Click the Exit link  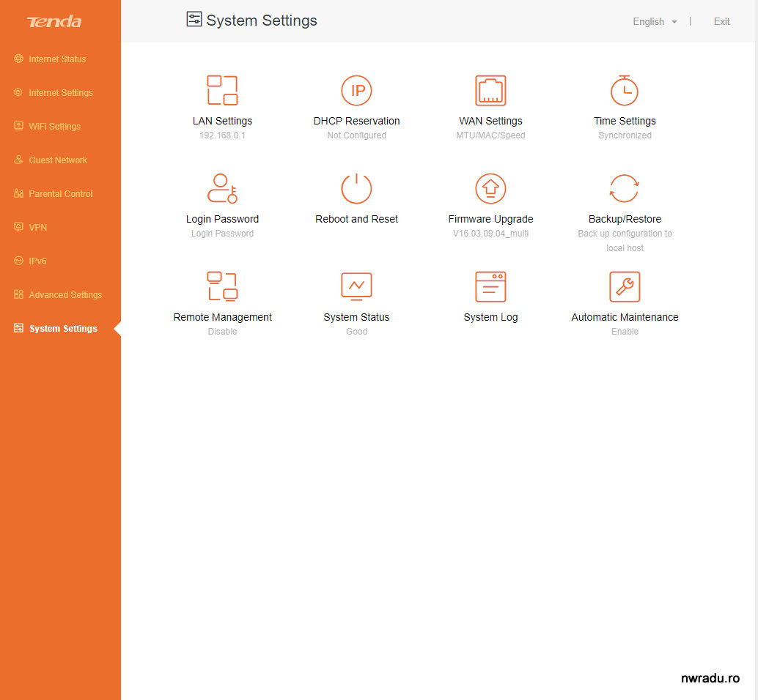tap(721, 22)
